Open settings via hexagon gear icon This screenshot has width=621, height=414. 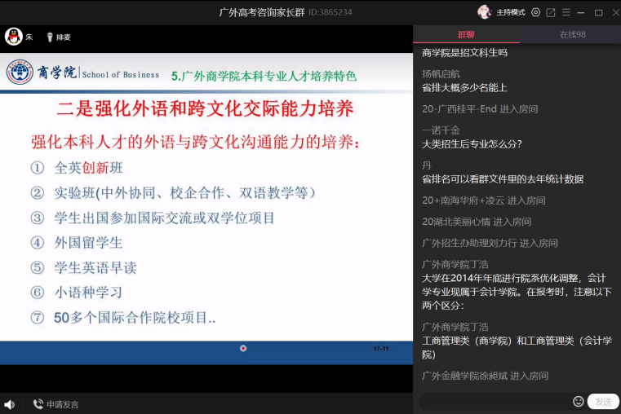(x=535, y=12)
